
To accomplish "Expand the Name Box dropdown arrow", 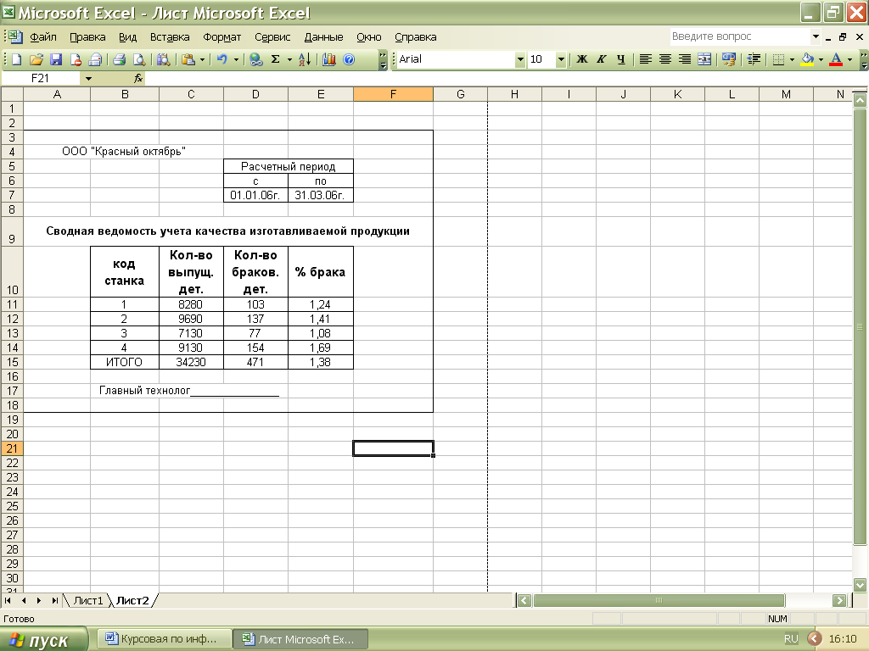I will tap(88, 78).
